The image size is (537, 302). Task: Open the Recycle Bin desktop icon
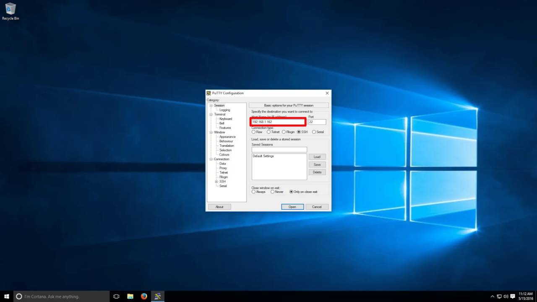tap(10, 12)
